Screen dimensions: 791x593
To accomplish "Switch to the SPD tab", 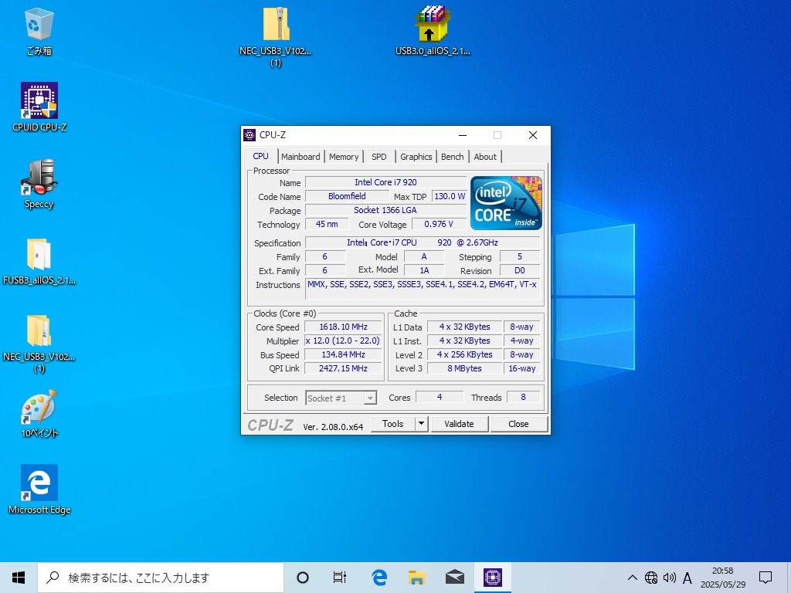I will click(379, 157).
